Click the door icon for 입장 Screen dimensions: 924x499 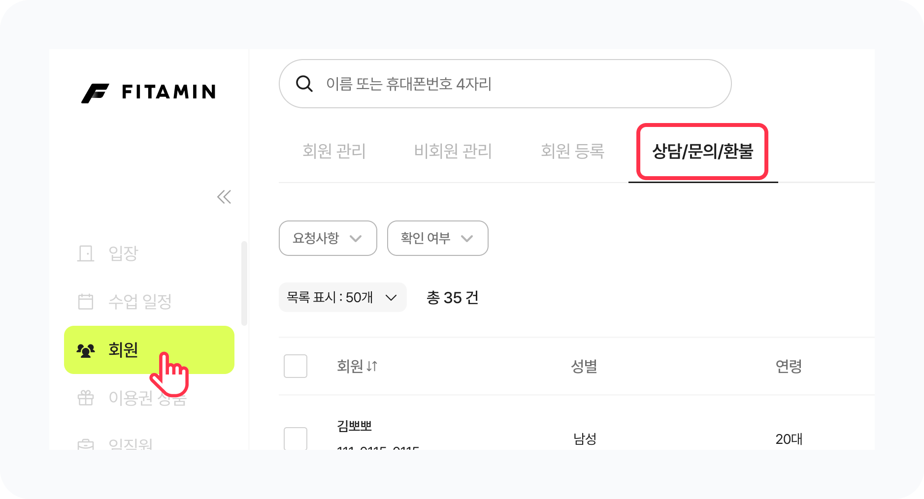pos(86,253)
